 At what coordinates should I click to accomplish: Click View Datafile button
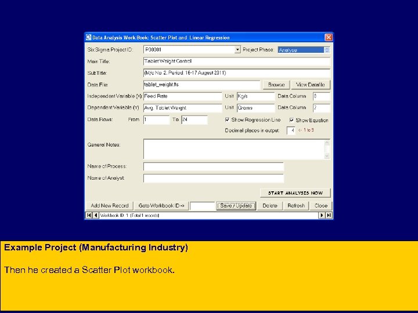point(311,85)
